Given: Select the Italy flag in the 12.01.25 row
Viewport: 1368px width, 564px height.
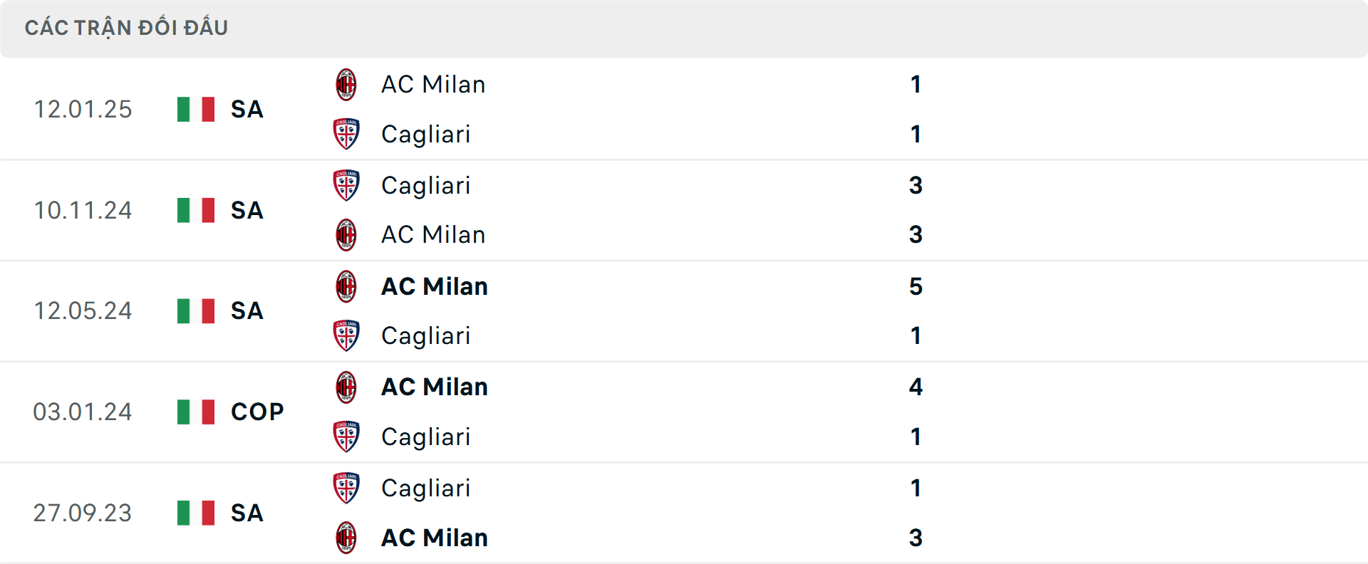Looking at the screenshot, I should (195, 109).
